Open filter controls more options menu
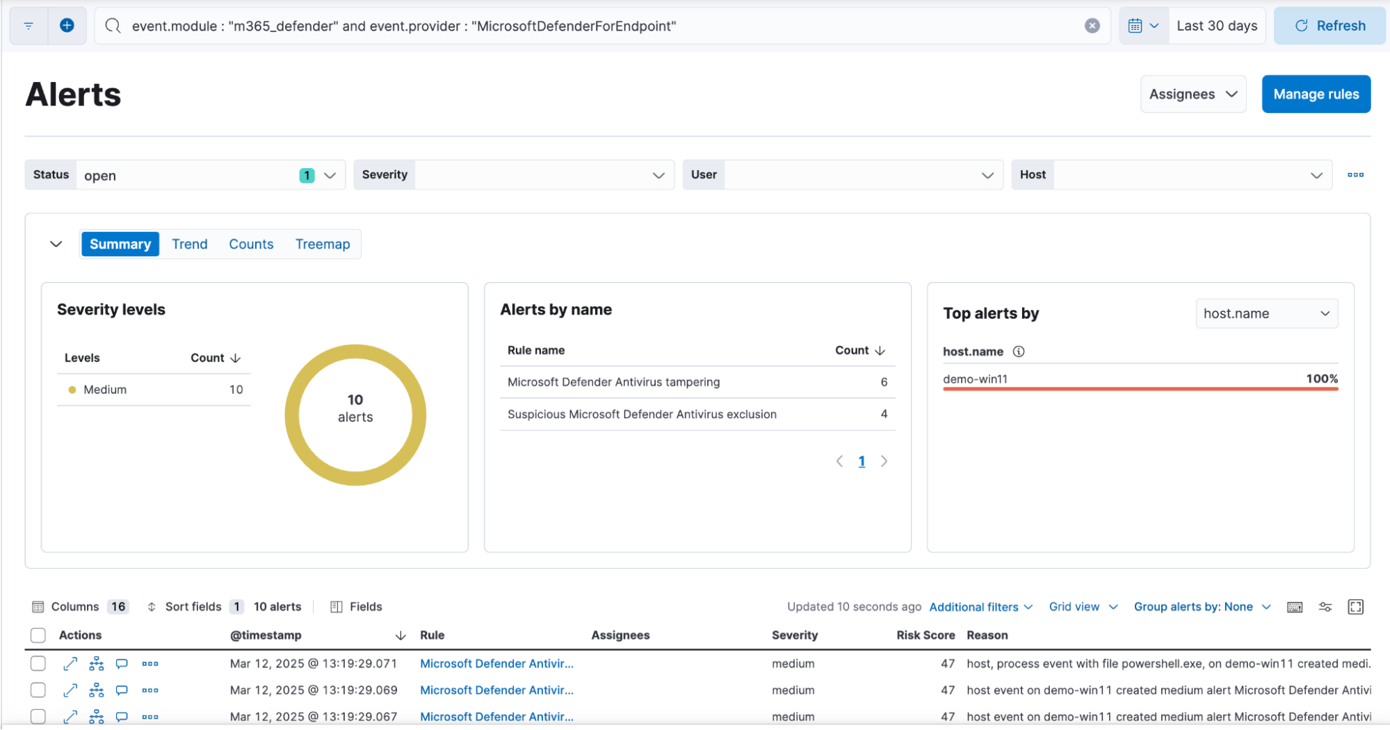Image resolution: width=1390 pixels, height=730 pixels. [1355, 175]
